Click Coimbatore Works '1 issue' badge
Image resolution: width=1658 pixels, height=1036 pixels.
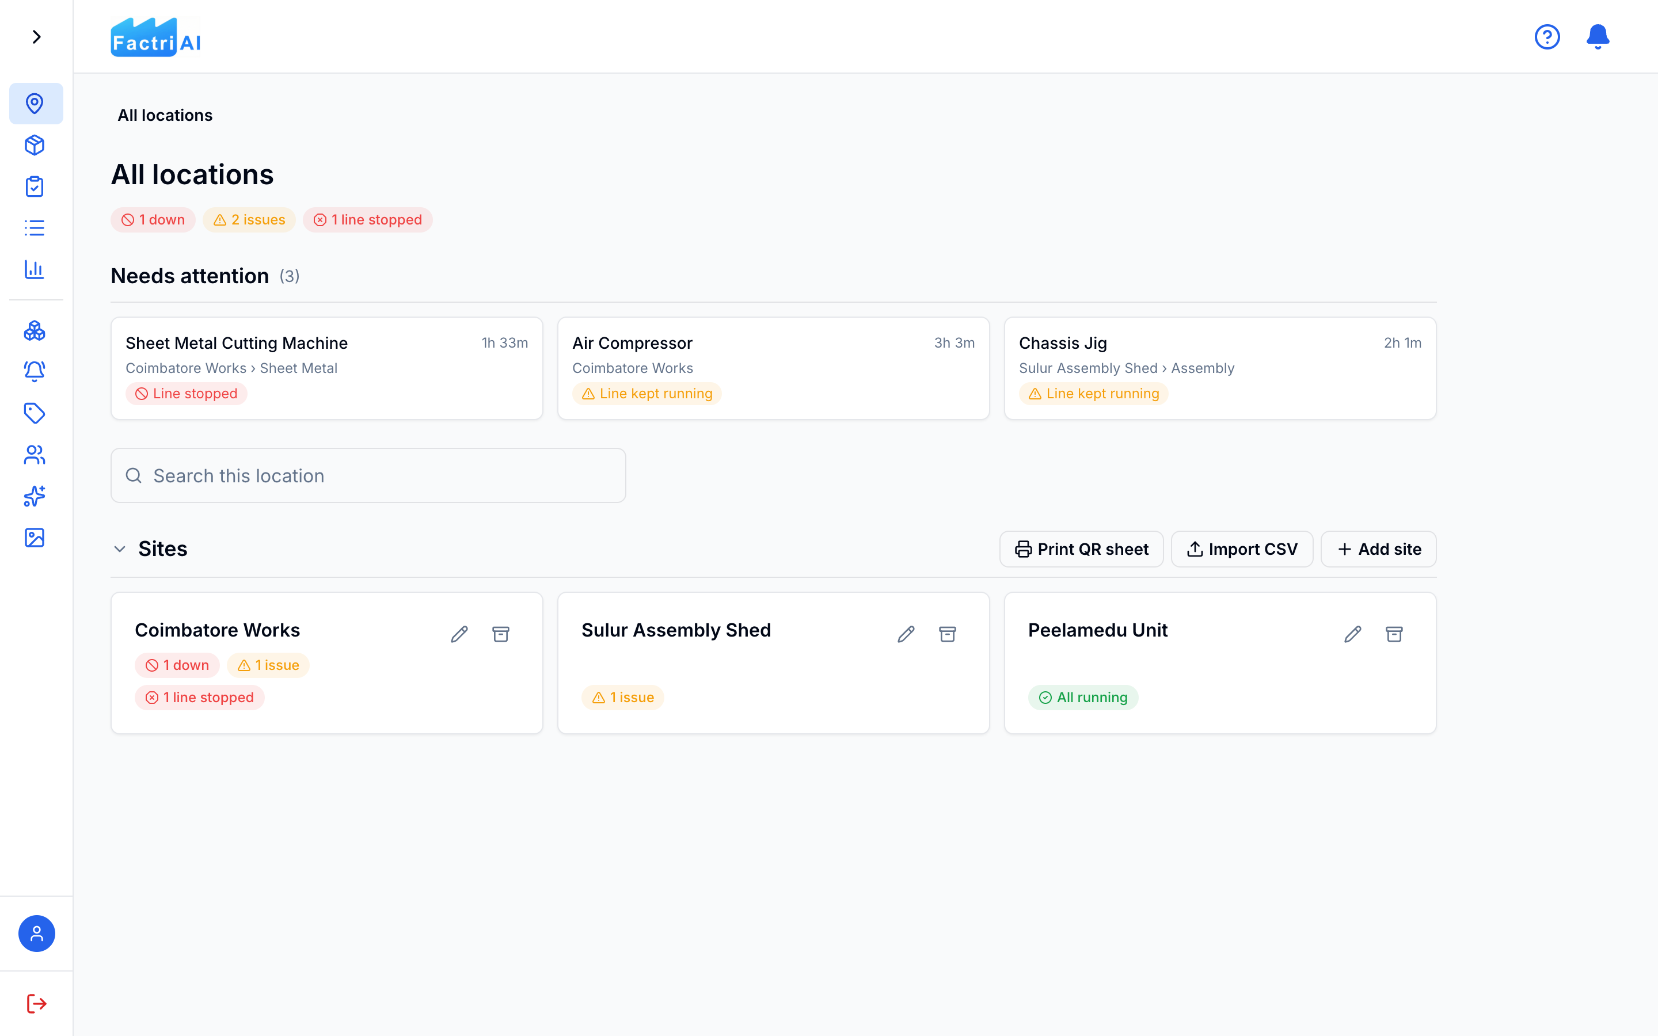pyautogui.click(x=269, y=665)
